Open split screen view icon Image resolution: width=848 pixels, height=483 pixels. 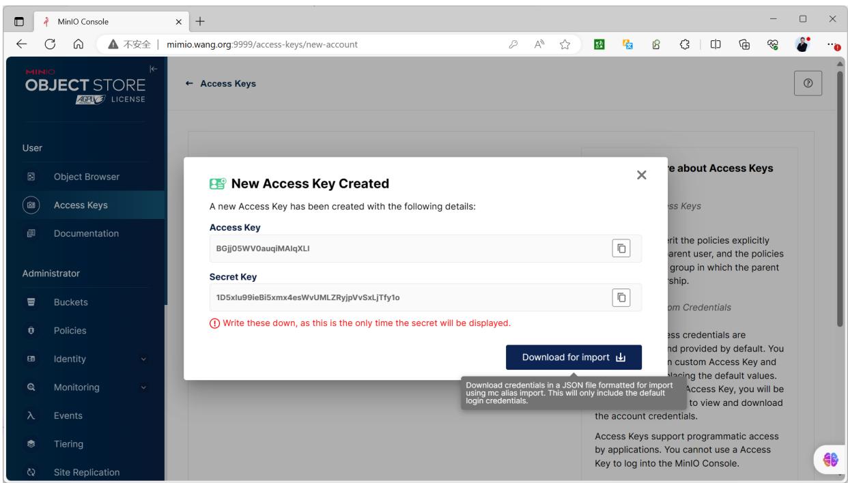click(717, 45)
